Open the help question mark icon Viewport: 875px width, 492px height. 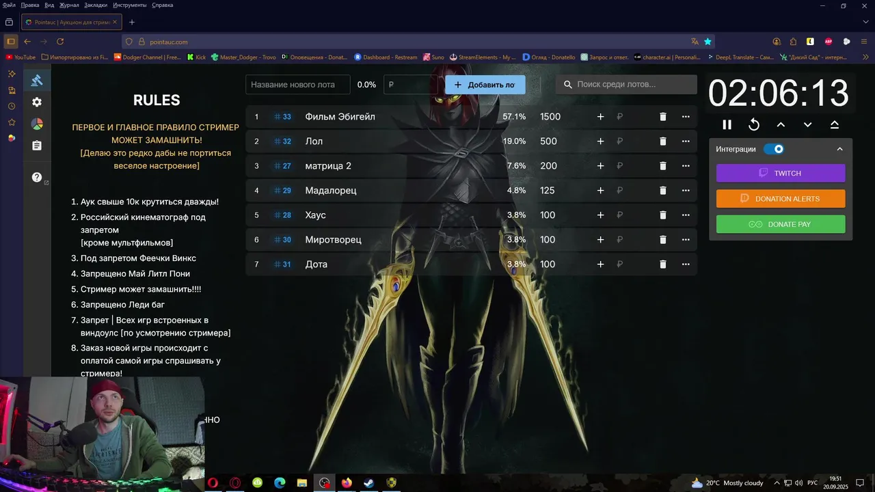pyautogui.click(x=37, y=177)
